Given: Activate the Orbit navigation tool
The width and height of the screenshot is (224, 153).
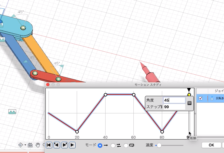Looking at the screenshot, I should pyautogui.click(x=21, y=145).
